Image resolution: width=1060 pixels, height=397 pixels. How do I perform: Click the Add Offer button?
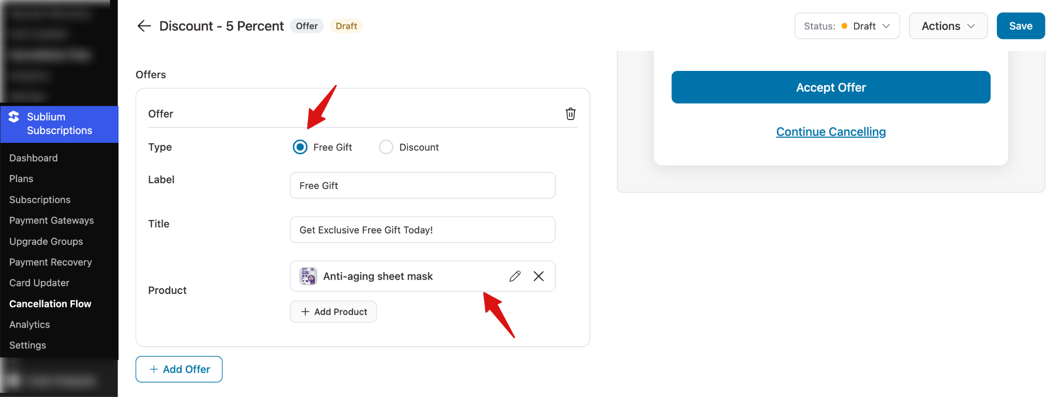pyautogui.click(x=179, y=369)
